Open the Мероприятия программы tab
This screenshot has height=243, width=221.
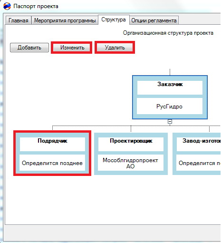65,20
